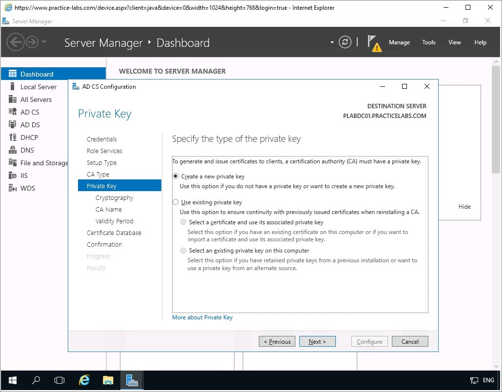Open the View menu
This screenshot has height=392, width=502.
(x=454, y=42)
